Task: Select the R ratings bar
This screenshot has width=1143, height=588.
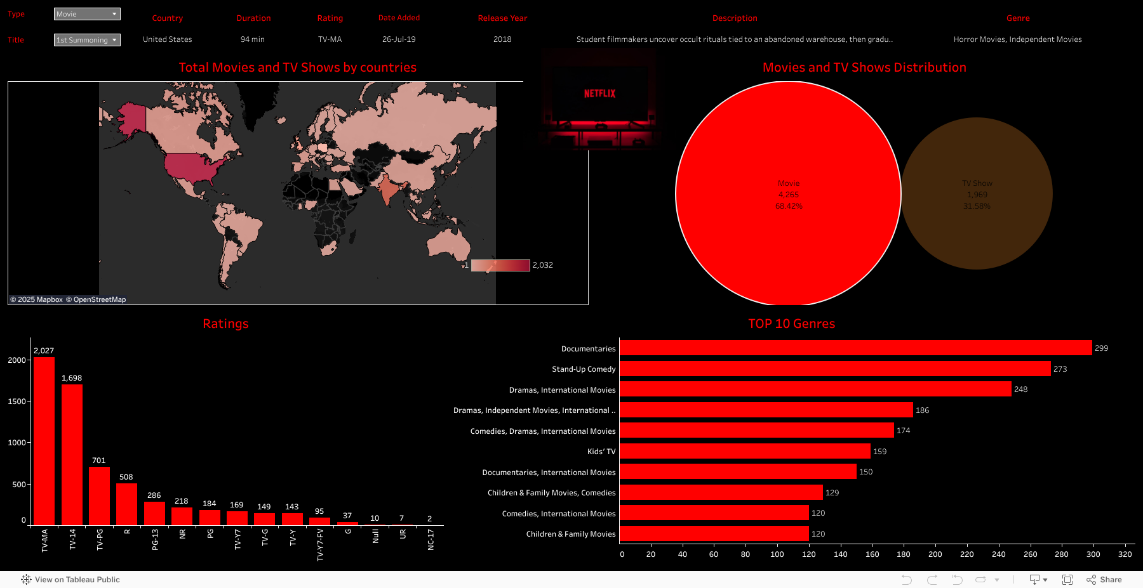Action: click(x=126, y=504)
